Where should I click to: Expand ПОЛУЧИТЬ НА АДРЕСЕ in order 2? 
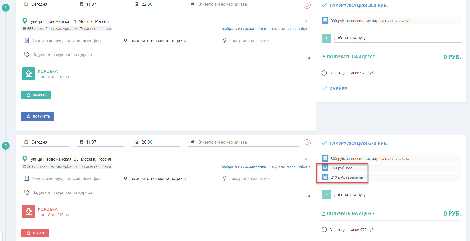pyautogui.click(x=351, y=213)
